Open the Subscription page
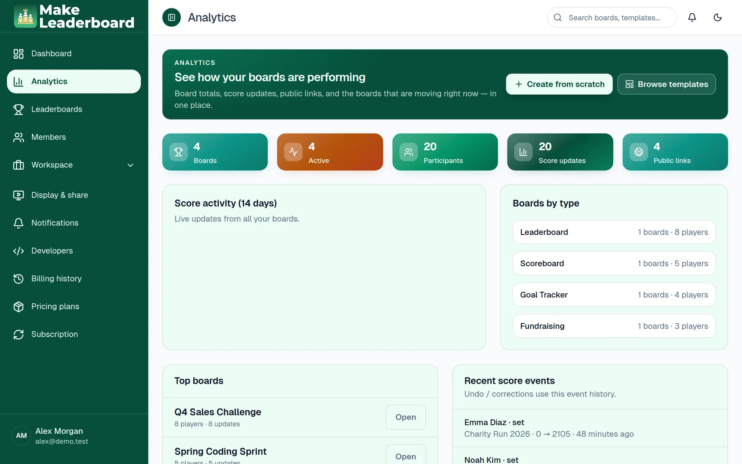 pos(74,334)
